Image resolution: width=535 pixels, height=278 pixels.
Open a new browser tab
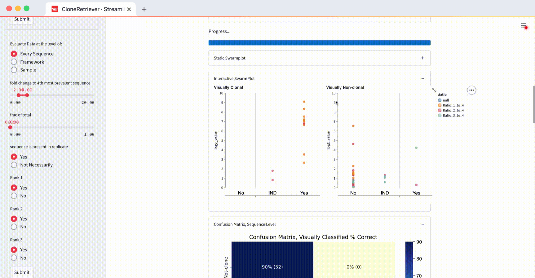144,9
